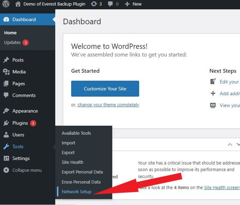Click the Customize Your Site button
This screenshot has height=205, width=240.
coord(105,89)
